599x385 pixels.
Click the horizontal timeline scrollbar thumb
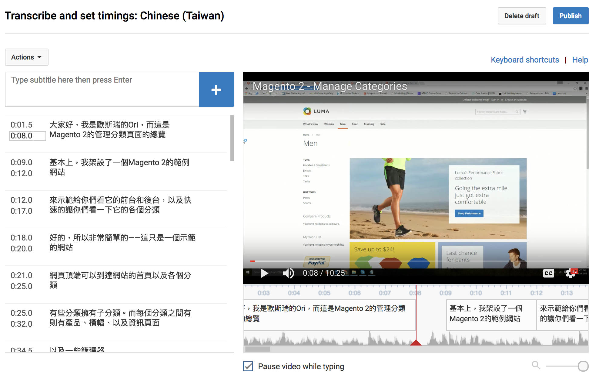(x=257, y=349)
